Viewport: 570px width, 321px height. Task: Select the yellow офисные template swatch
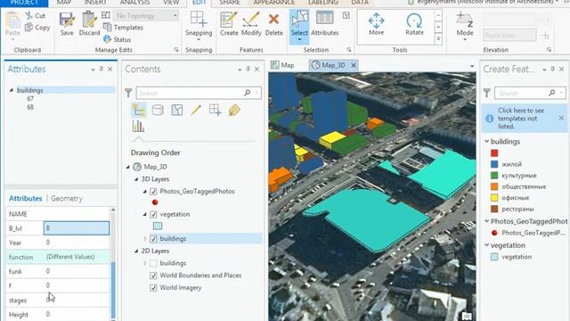coord(494,198)
